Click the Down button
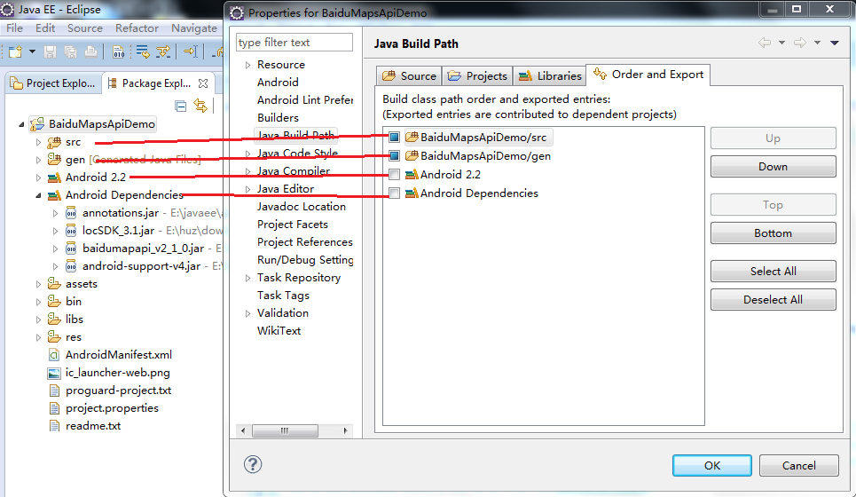The height and width of the screenshot is (497, 856). click(x=773, y=167)
